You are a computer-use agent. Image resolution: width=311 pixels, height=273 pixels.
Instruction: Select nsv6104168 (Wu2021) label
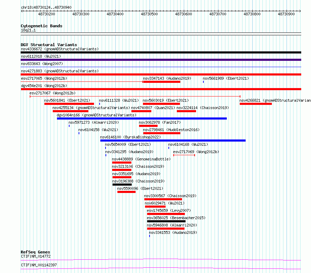188,144
